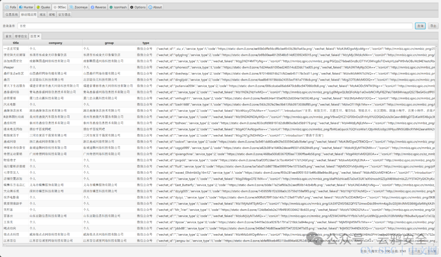Sort by the title column header
The width and height of the screenshot is (441, 257).
[x=16, y=43]
